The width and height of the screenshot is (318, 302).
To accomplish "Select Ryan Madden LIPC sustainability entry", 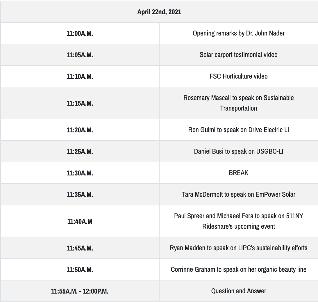I will (239, 248).
